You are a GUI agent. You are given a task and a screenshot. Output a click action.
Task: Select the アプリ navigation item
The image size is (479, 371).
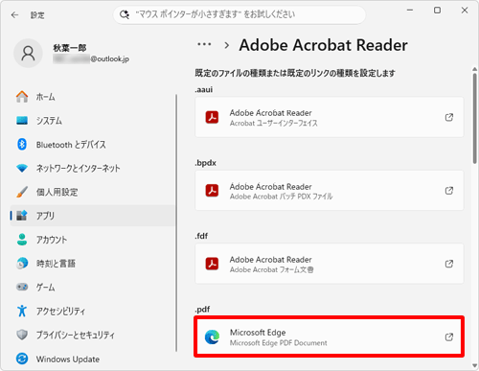tap(93, 216)
